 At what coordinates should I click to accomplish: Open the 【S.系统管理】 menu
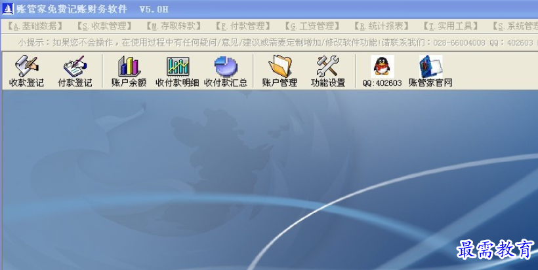point(514,26)
